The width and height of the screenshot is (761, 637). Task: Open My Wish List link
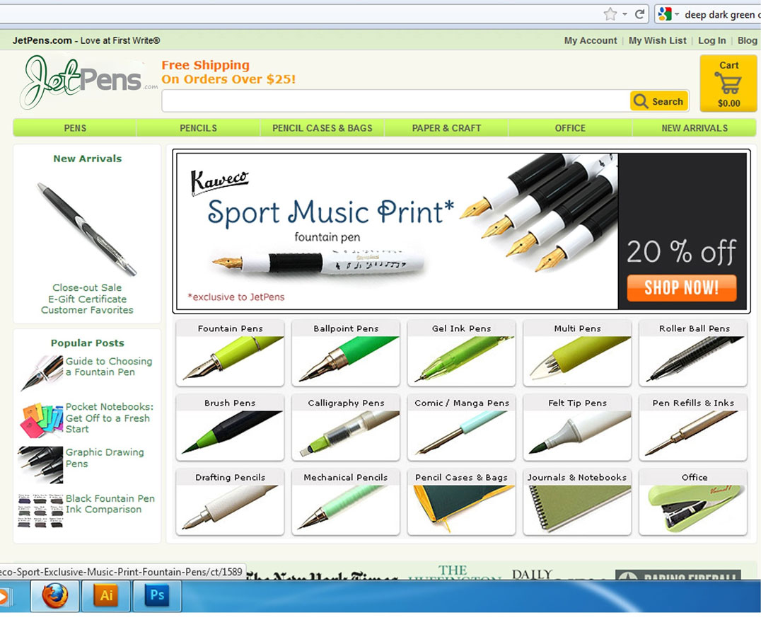click(x=658, y=41)
